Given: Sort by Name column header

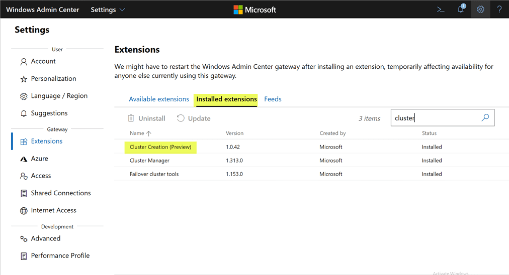Looking at the screenshot, I should click(x=140, y=133).
